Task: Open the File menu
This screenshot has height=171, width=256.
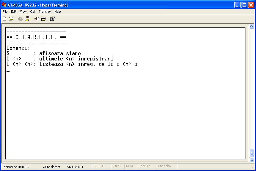Action: pos(5,12)
